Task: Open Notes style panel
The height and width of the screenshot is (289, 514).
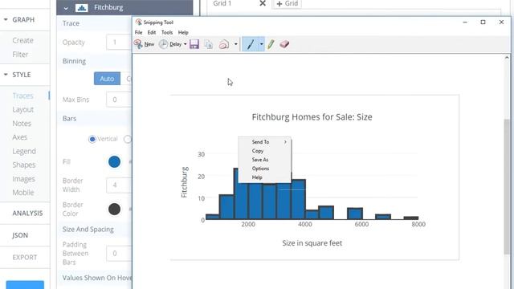Action: pos(22,123)
